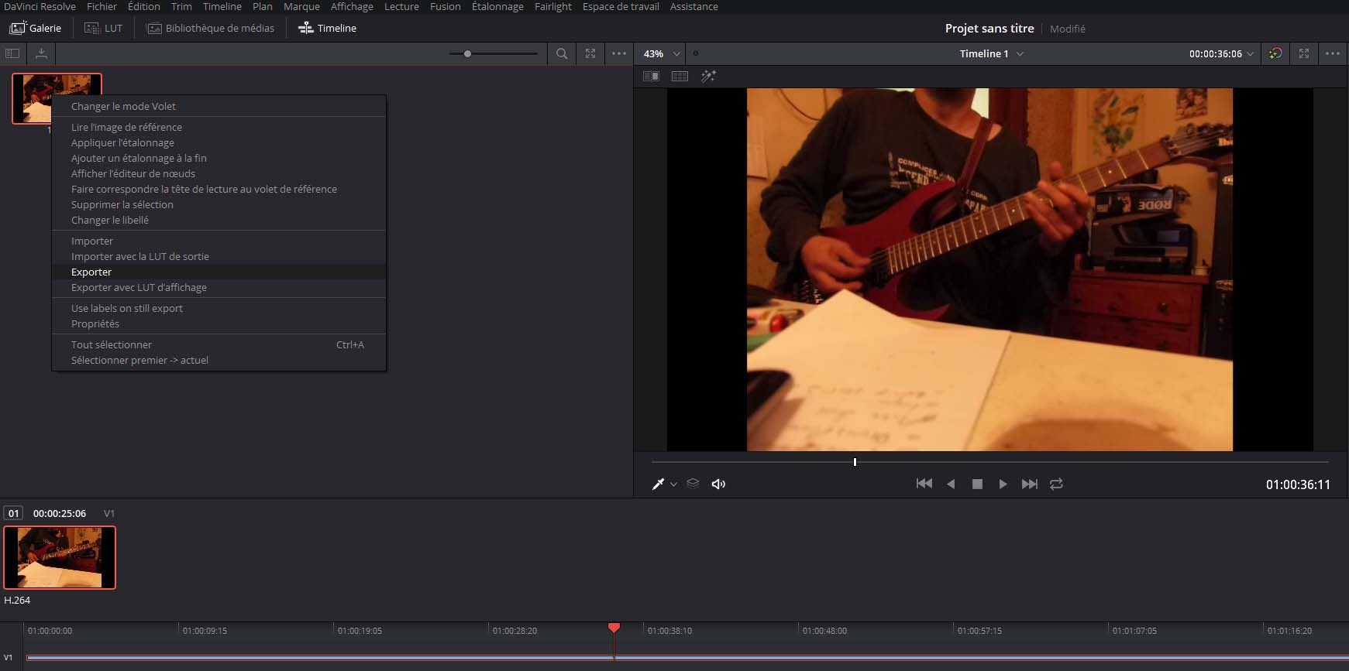Image resolution: width=1349 pixels, height=671 pixels.
Task: Toggle the loop playback icon
Action: [1056, 484]
